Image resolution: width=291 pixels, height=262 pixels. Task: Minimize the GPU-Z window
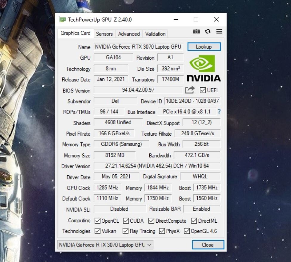point(176,19)
